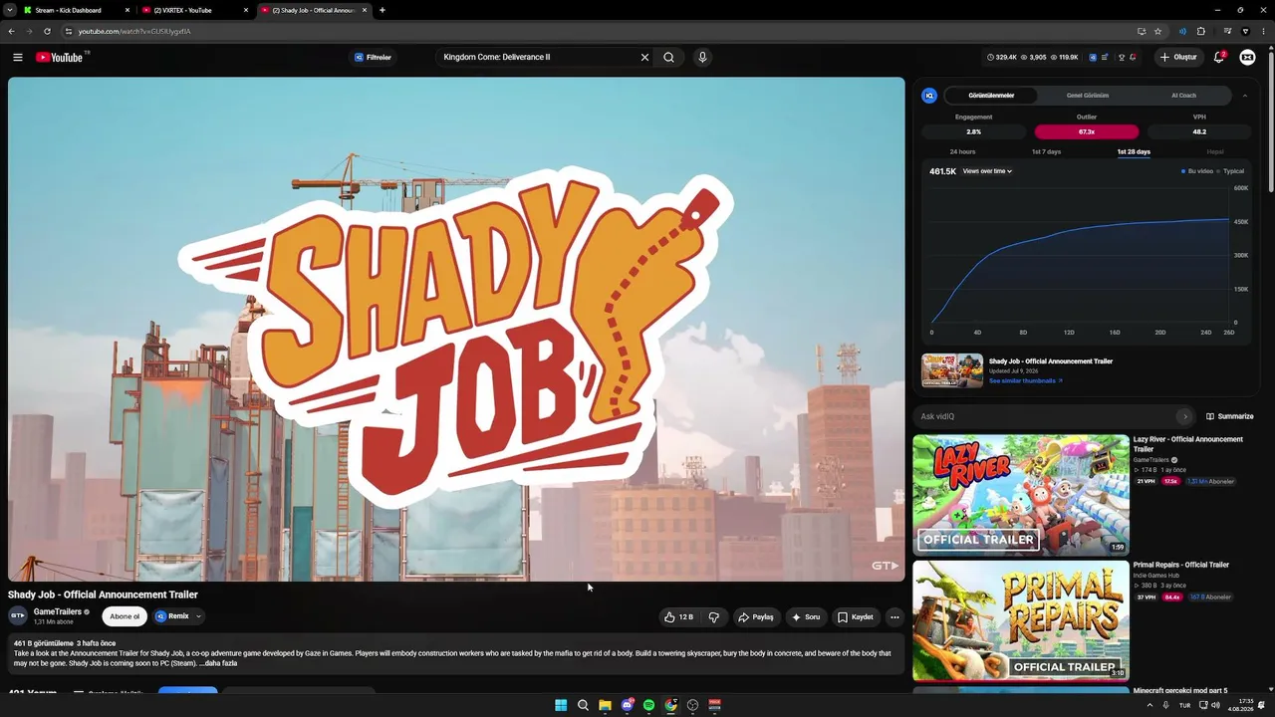The width and height of the screenshot is (1275, 717).
Task: Open the YouTube guide hamburger menu
Action: click(18, 58)
